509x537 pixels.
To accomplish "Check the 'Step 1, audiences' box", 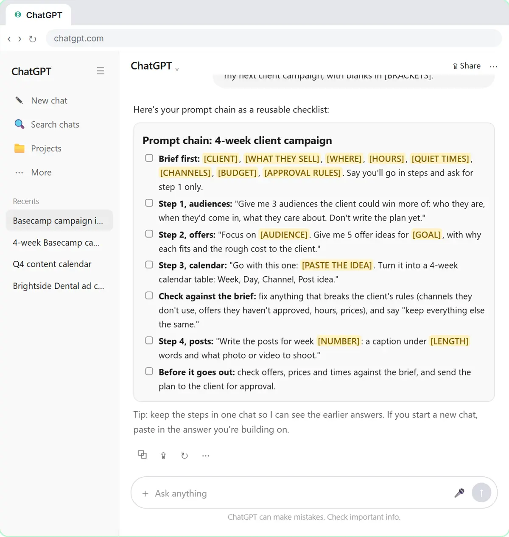I will click(149, 203).
